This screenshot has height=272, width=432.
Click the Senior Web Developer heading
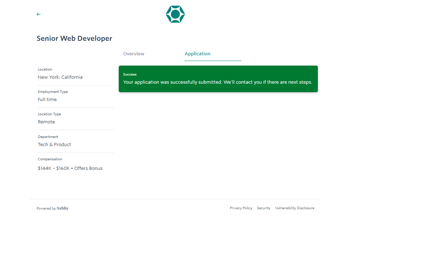[74, 39]
